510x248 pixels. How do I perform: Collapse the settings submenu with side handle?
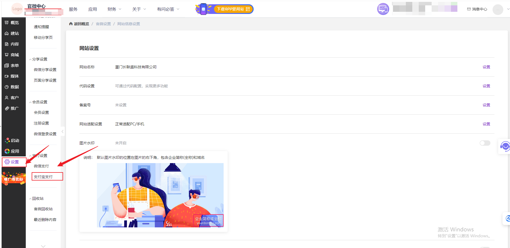[63, 131]
